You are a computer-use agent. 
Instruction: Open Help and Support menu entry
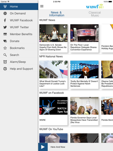[19, 69]
